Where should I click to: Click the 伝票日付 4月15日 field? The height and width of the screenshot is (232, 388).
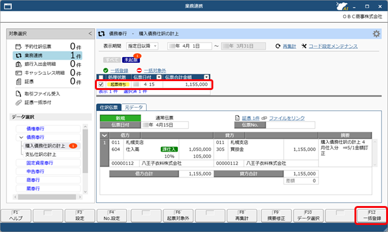tap(165, 125)
